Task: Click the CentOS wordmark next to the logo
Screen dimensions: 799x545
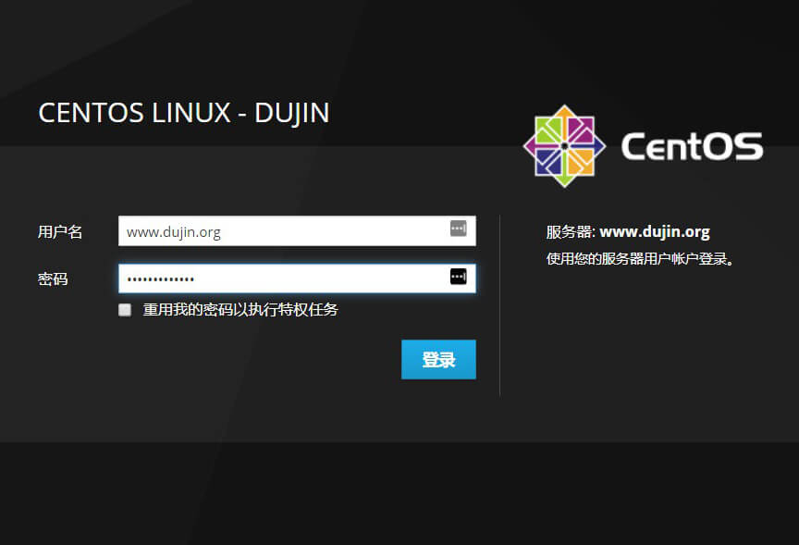Action: pos(692,146)
